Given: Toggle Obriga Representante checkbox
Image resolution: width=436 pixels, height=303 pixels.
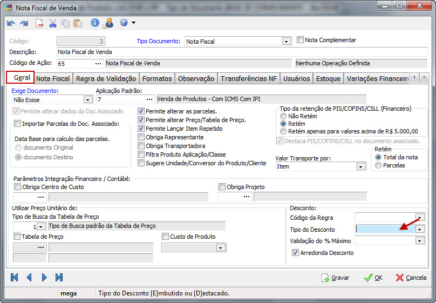Looking at the screenshot, I should pos(141,137).
